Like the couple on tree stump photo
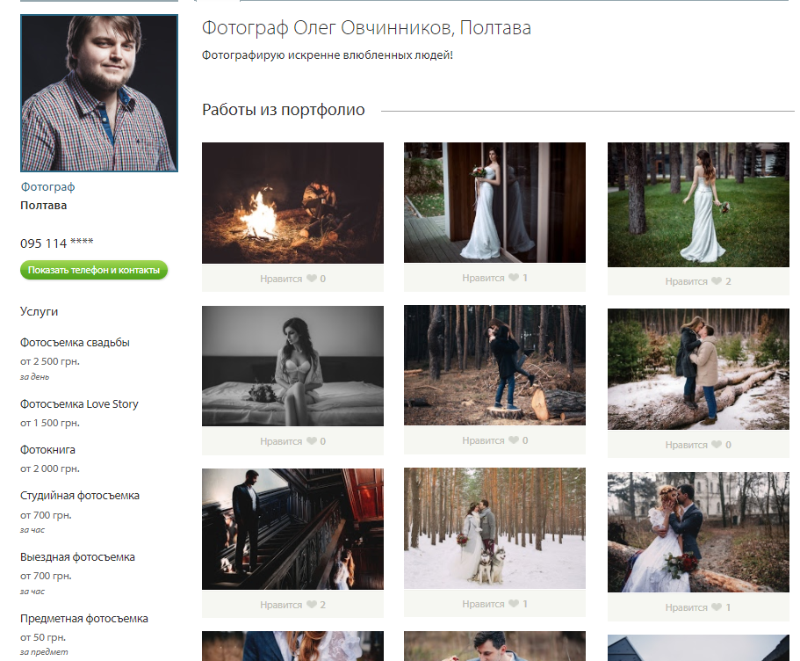Viewport: 800px width, 661px height. [x=513, y=440]
